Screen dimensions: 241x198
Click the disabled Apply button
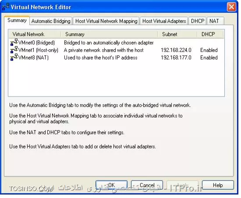(x=182, y=185)
